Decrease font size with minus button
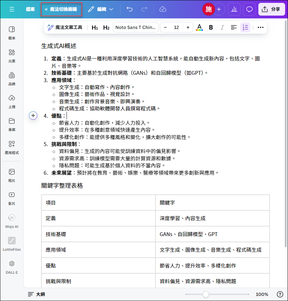288x301 pixels. pos(165,27)
